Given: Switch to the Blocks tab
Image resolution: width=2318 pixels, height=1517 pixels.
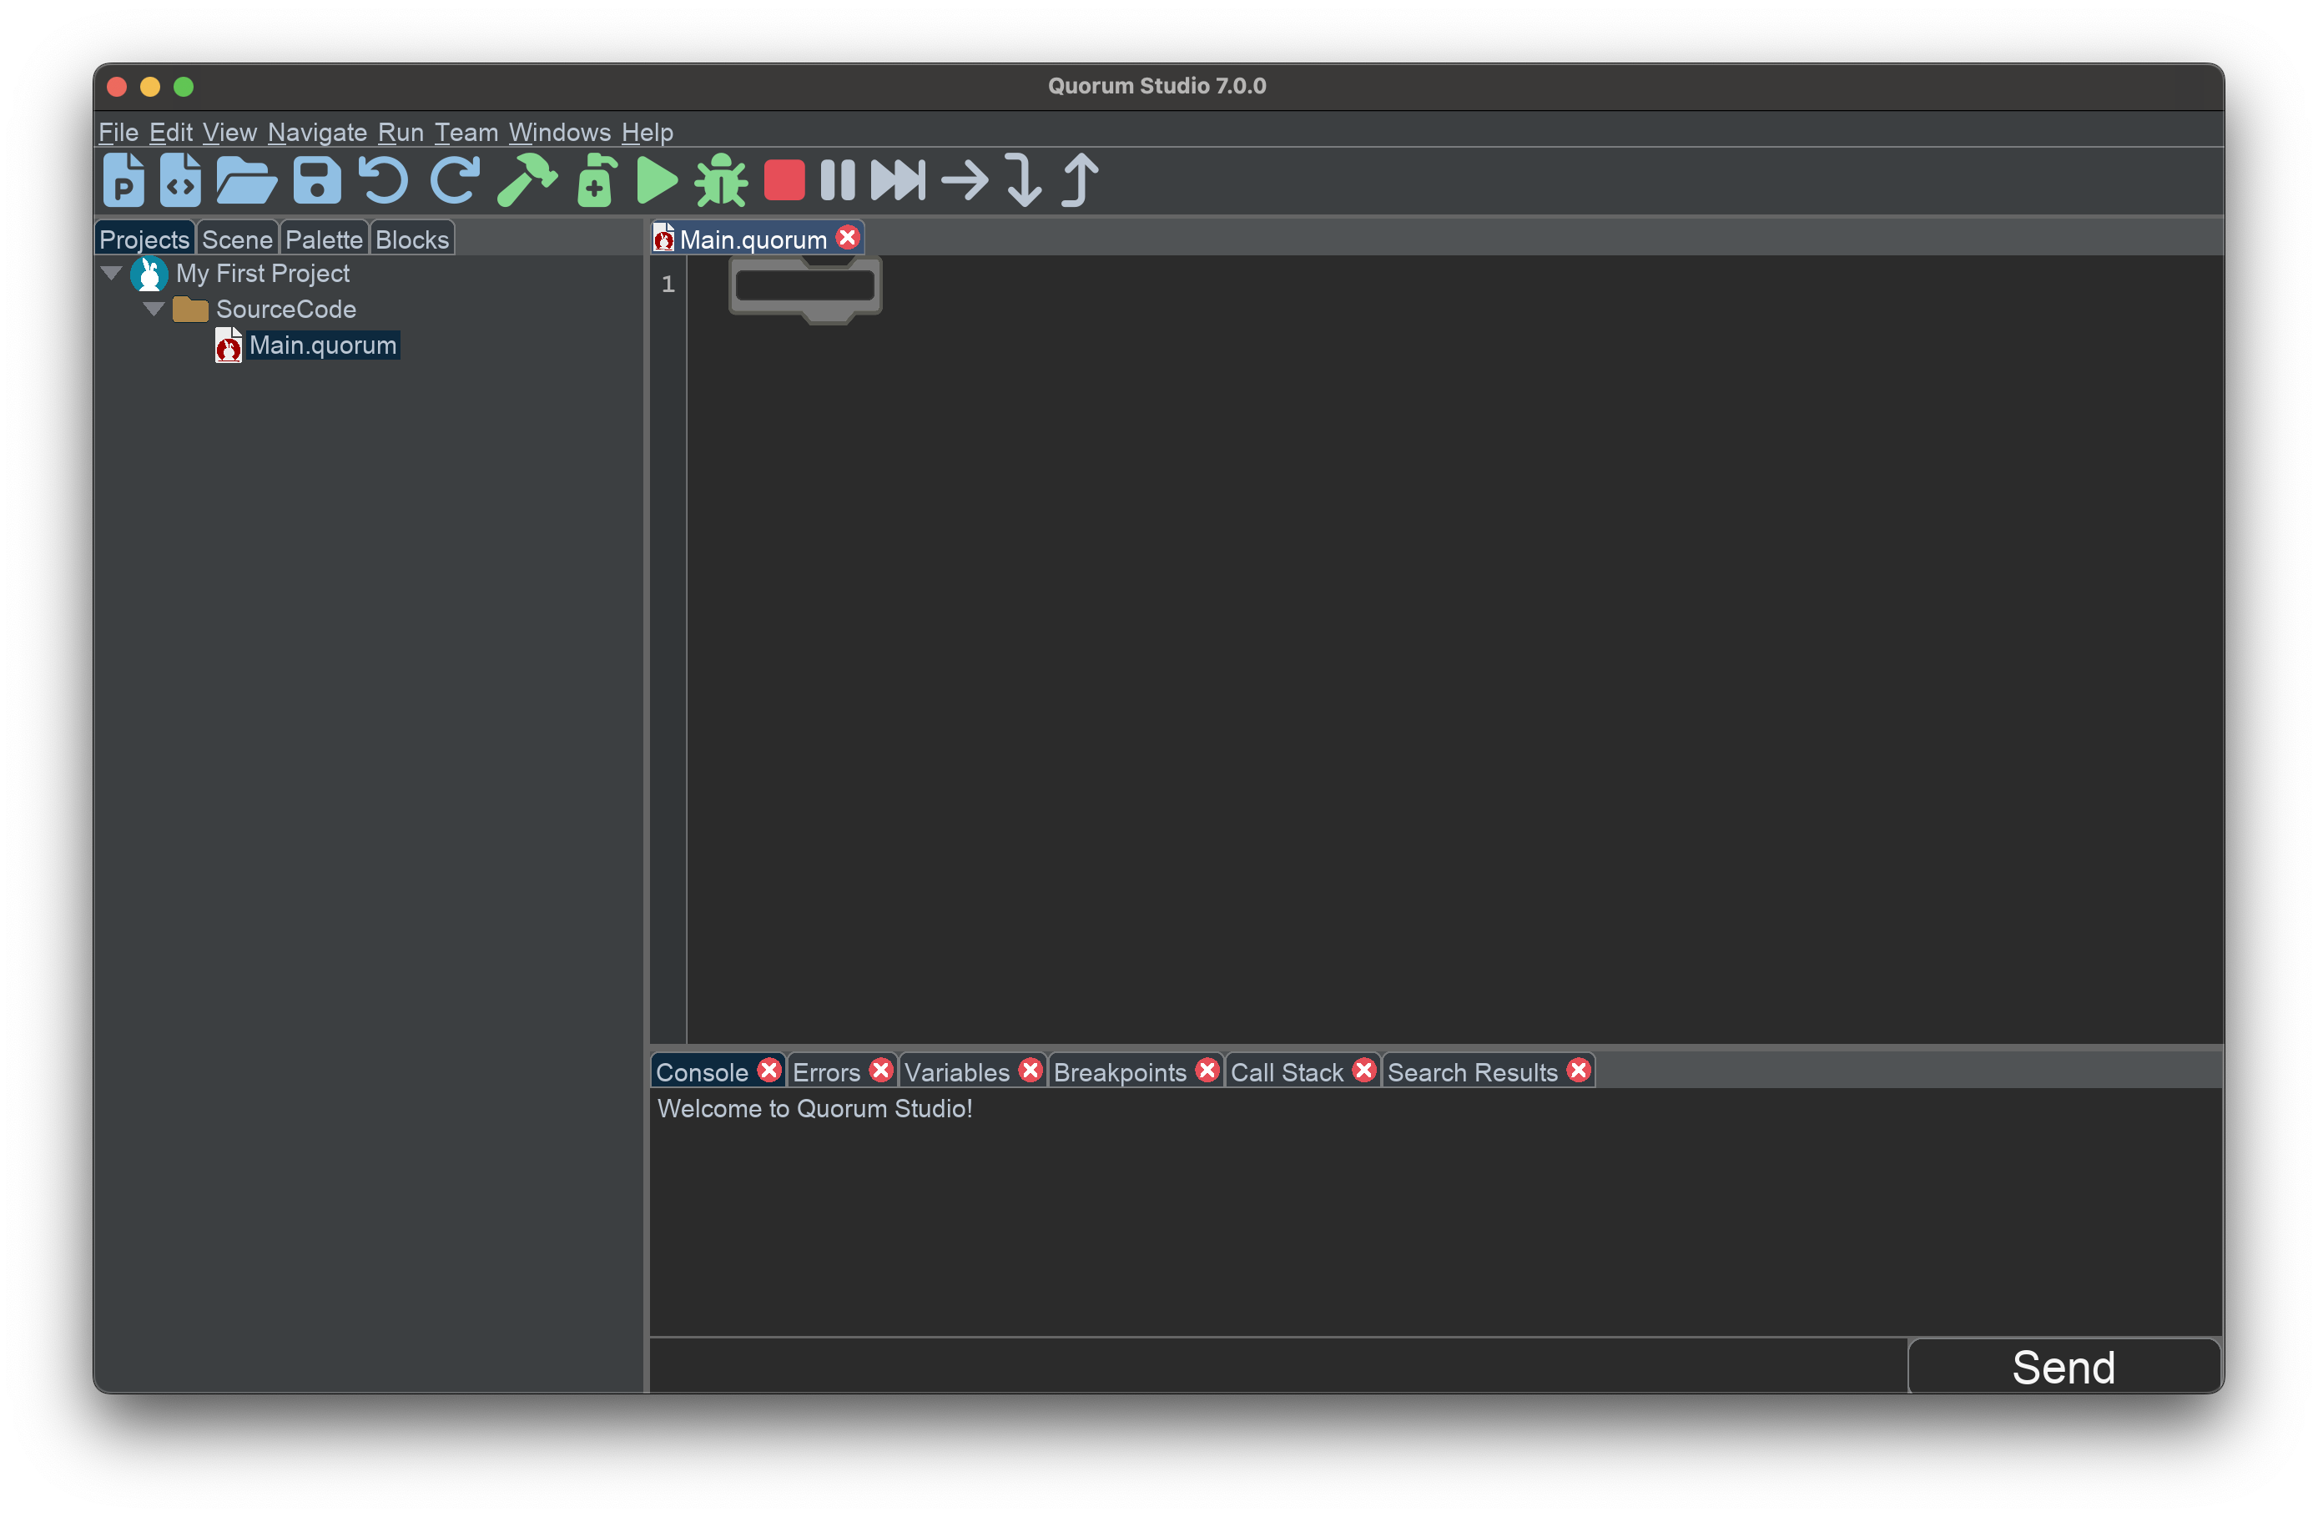Looking at the screenshot, I should tap(412, 239).
